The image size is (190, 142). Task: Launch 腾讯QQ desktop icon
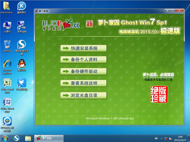tap(21, 64)
